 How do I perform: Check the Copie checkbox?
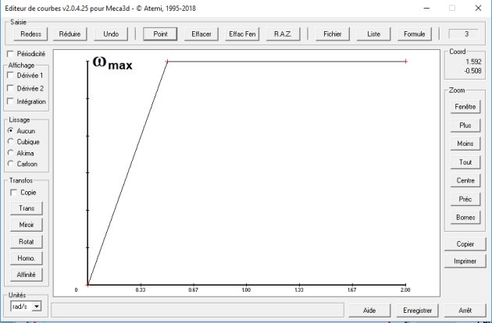click(x=14, y=193)
